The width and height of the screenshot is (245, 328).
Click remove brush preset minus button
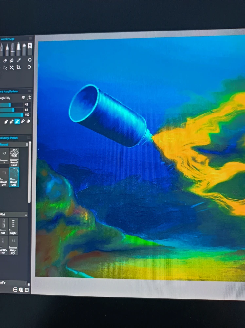pos(27,290)
